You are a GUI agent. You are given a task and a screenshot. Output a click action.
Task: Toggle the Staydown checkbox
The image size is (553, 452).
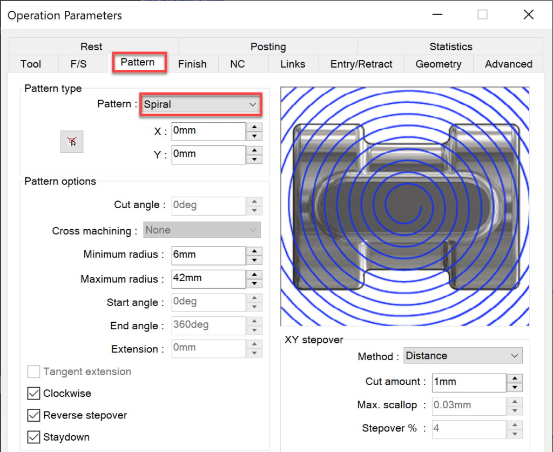(x=33, y=437)
